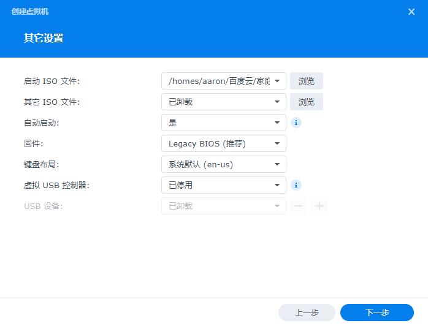Click the 虚拟 USB 控制器 label

(x=56, y=185)
